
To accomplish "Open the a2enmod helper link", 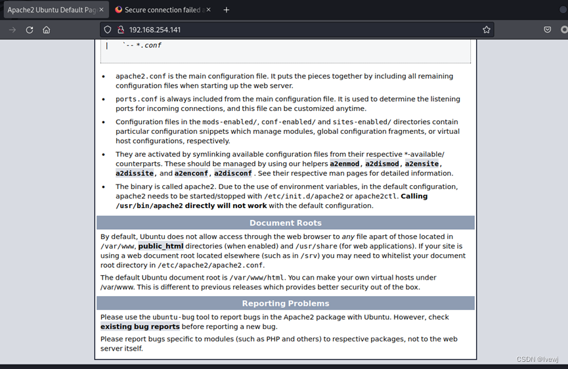I will (x=345, y=163).
